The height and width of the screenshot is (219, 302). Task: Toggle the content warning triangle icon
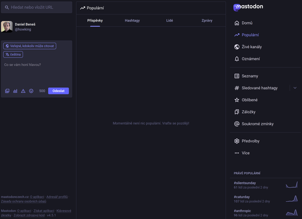tap(23, 91)
